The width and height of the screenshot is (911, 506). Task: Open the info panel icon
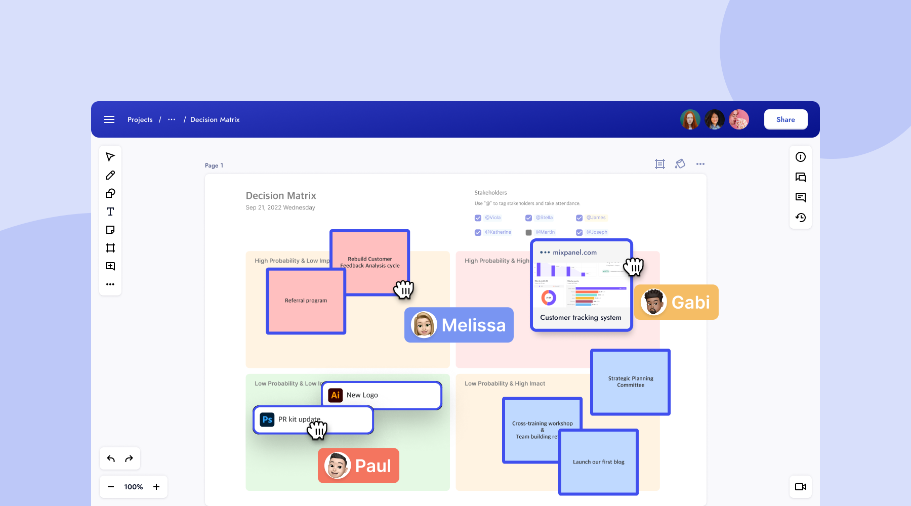click(x=801, y=157)
